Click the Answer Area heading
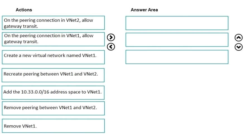This screenshot has width=245, height=136. (144, 10)
